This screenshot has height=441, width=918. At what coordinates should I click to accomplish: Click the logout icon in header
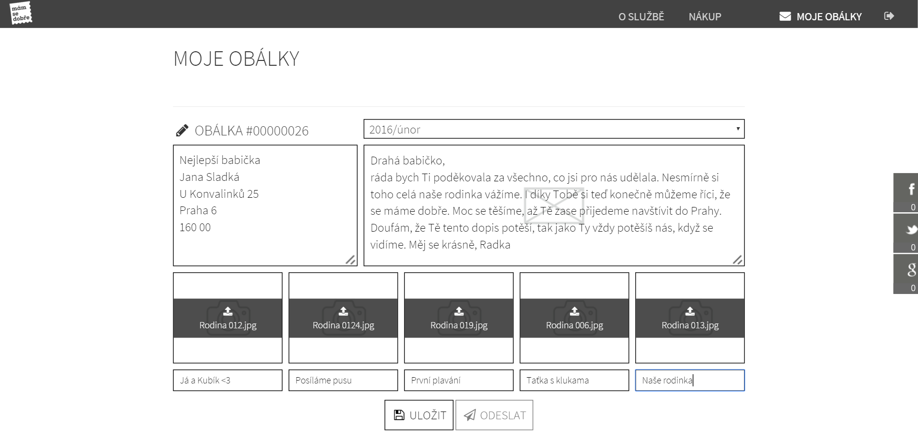[889, 16]
